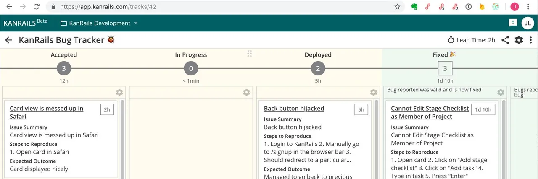Viewport: 538px width, 179px height.
Task: Open the yellow extension icon in toolbar
Action: (x=482, y=7)
